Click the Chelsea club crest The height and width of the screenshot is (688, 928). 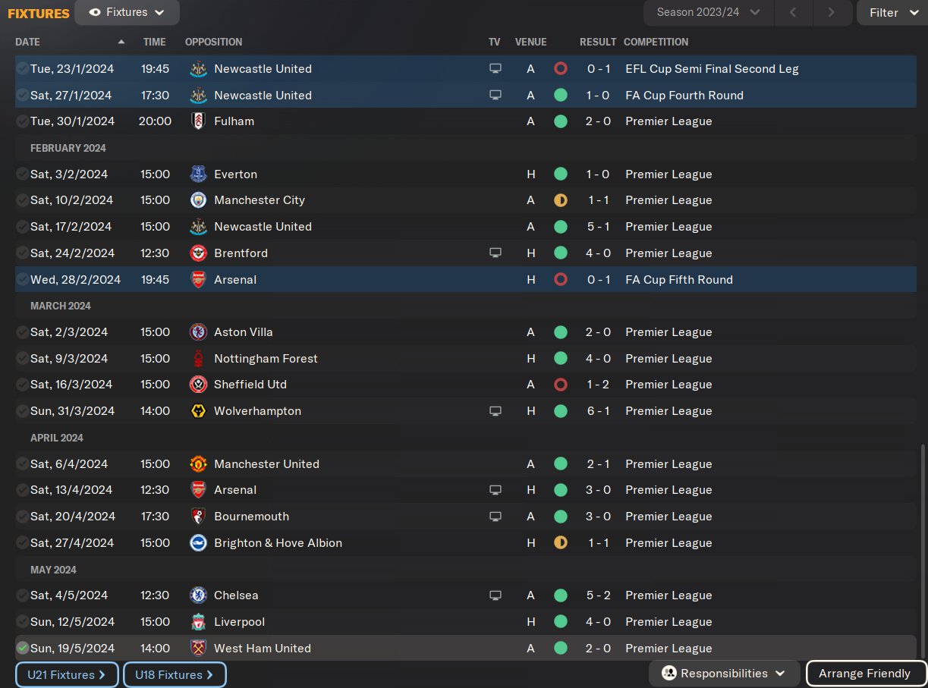pyautogui.click(x=198, y=595)
